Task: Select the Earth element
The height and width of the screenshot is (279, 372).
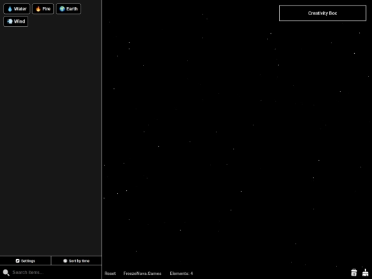Action: [68, 9]
